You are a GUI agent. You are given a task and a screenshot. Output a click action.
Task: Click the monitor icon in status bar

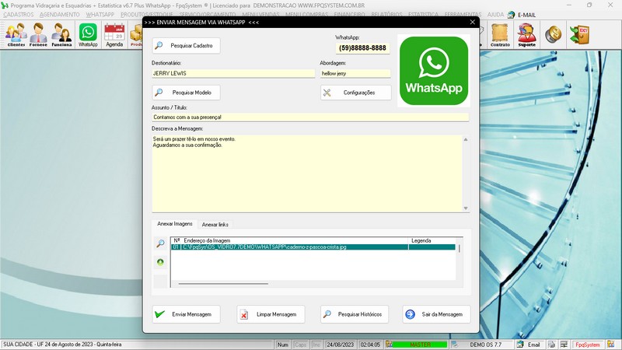(564, 345)
